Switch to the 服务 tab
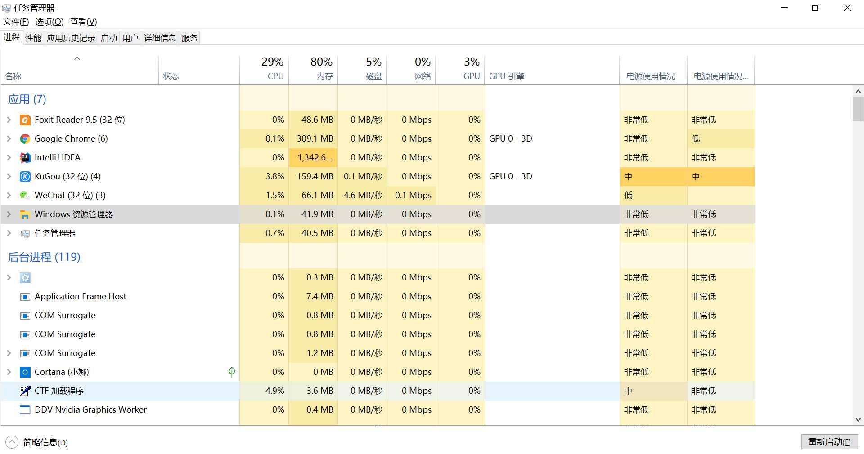The height and width of the screenshot is (454, 864). tap(190, 38)
